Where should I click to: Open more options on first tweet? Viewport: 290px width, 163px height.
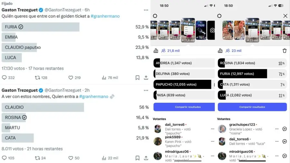point(146,10)
